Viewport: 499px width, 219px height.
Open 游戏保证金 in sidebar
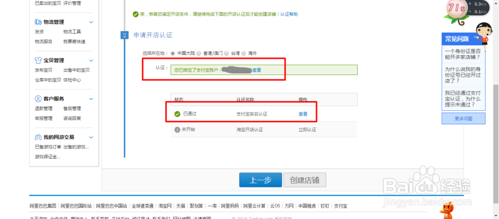48,157
